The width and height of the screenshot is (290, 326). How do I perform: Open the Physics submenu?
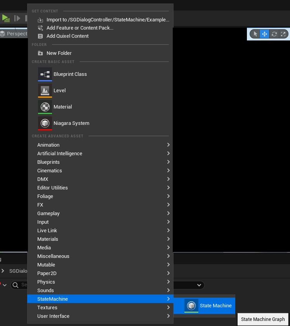pos(100,282)
